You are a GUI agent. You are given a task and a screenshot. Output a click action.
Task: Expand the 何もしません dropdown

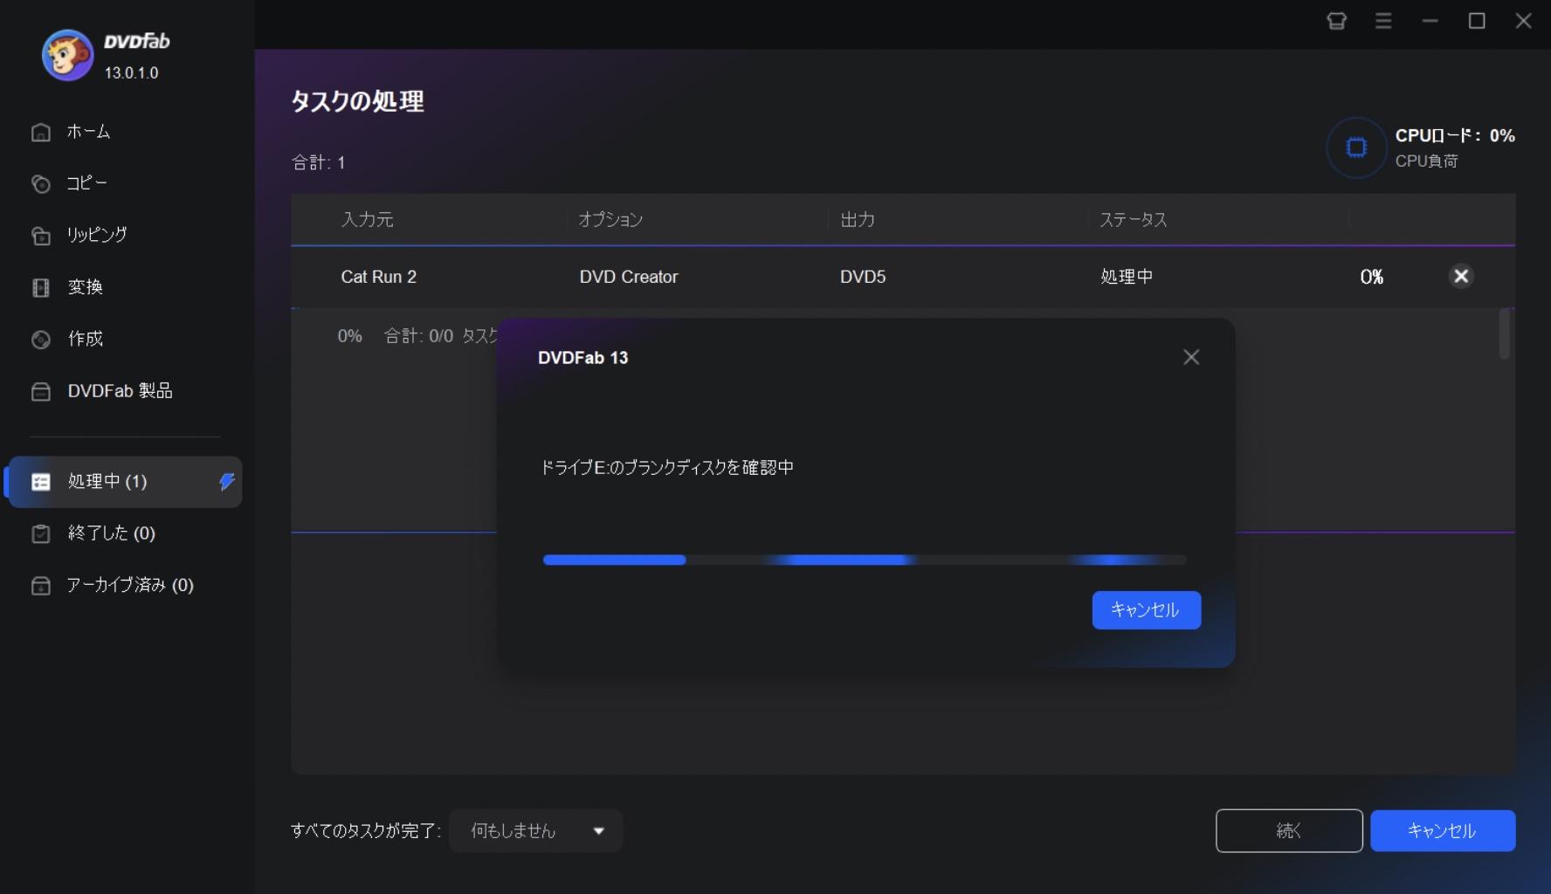[535, 831]
